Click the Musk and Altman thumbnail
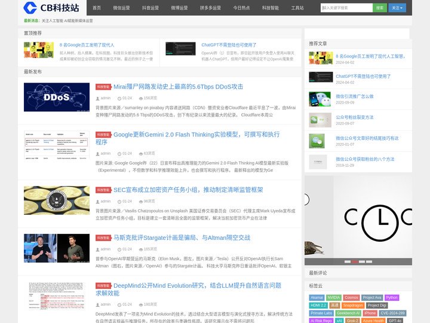430x323 pixels. click(57, 248)
